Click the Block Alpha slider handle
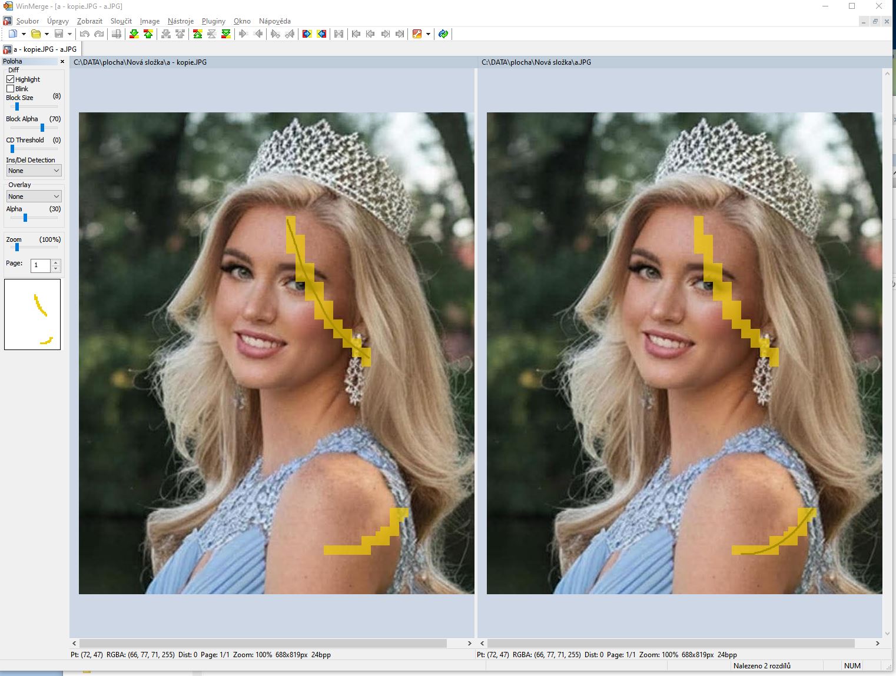Viewport: 896px width, 676px height. (x=42, y=128)
